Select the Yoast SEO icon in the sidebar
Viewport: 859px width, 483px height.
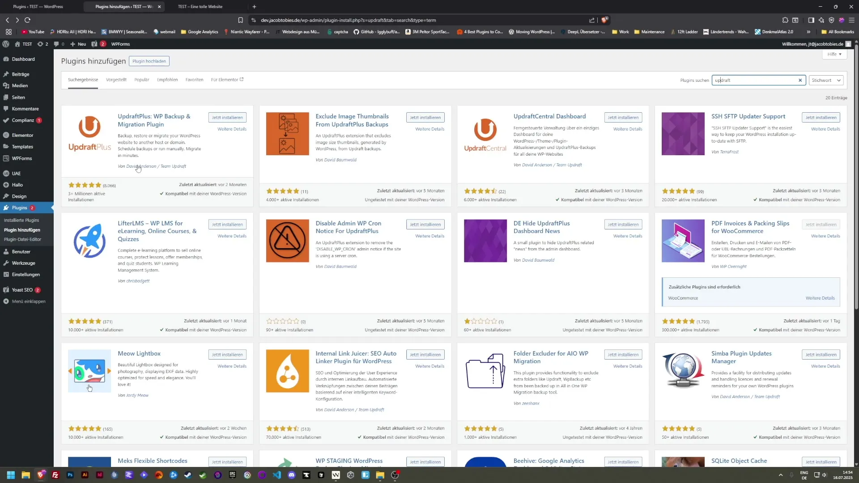(x=6, y=290)
